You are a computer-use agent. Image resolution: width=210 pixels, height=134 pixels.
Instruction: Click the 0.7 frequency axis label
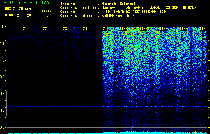[2, 111]
